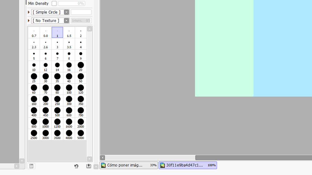Click the reset brush sizes icon
Viewport: 312px width, 175px height.
pos(76,166)
